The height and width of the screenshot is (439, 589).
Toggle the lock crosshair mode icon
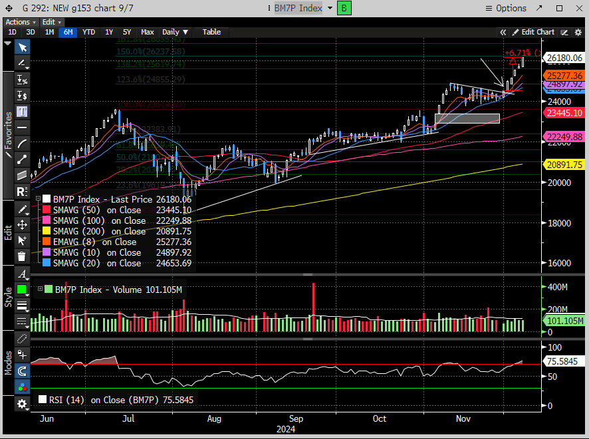22,355
